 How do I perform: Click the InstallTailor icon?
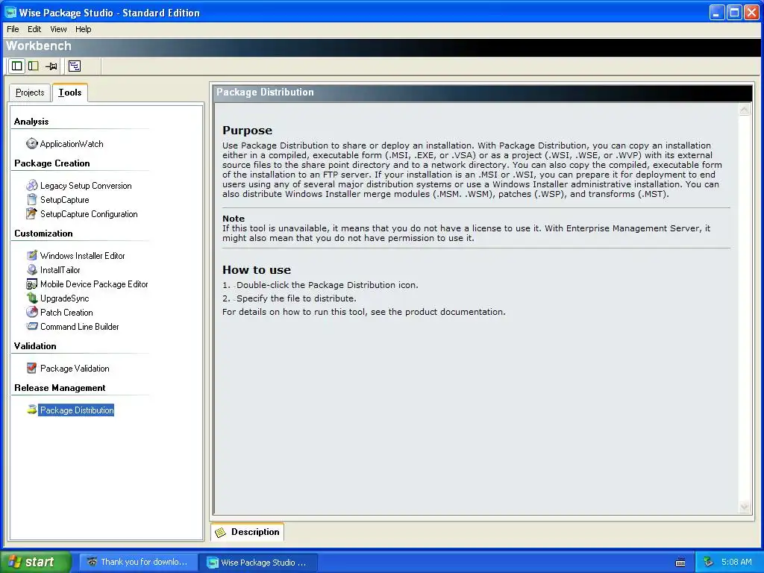[31, 269]
